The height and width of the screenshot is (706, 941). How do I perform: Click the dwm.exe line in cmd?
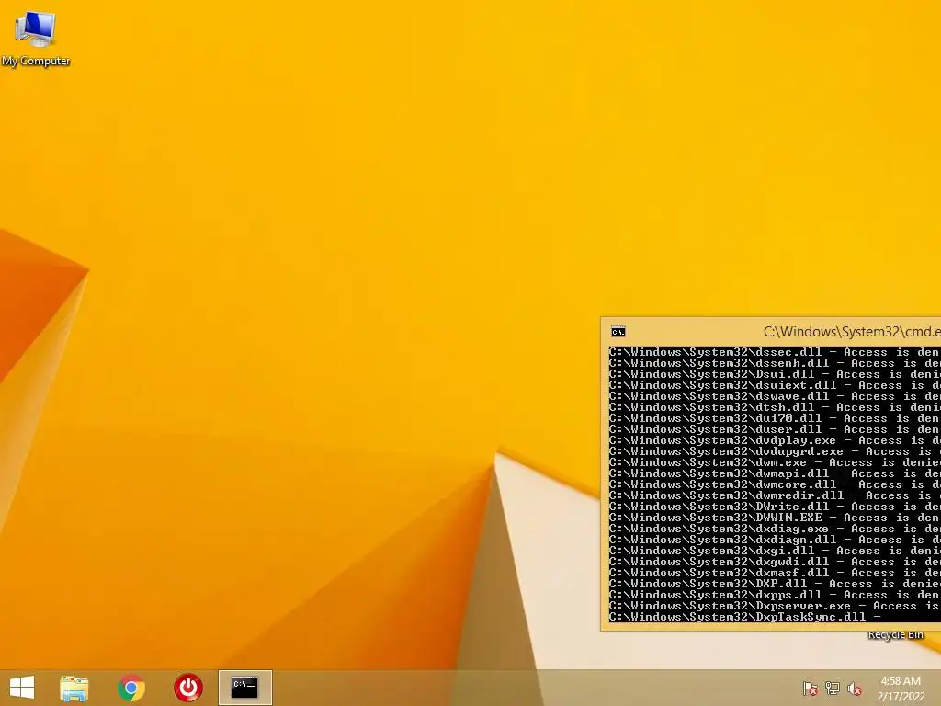774,463
